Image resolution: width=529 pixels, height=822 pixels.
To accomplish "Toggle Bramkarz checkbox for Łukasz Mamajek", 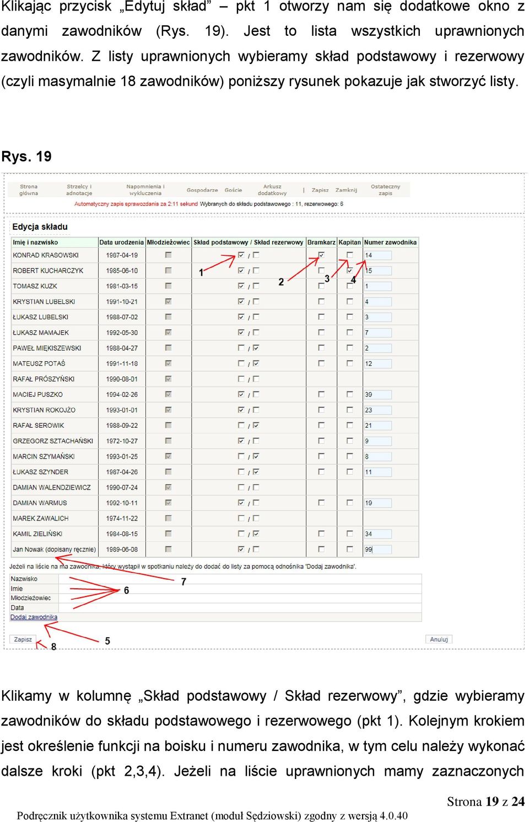I will pyautogui.click(x=321, y=332).
